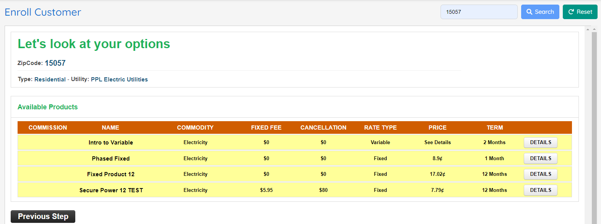Click the NAME column header
Viewport: 601px width, 224px height.
[110, 128]
